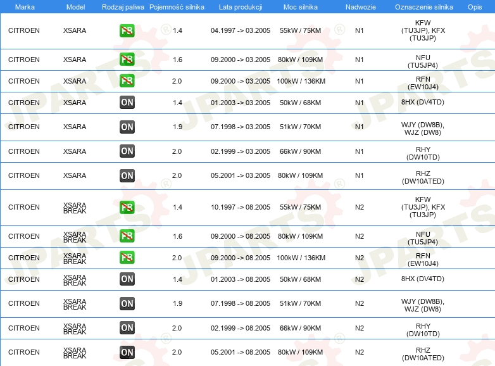Click the Opis column header
This screenshot has width=495, height=366.
475,7
